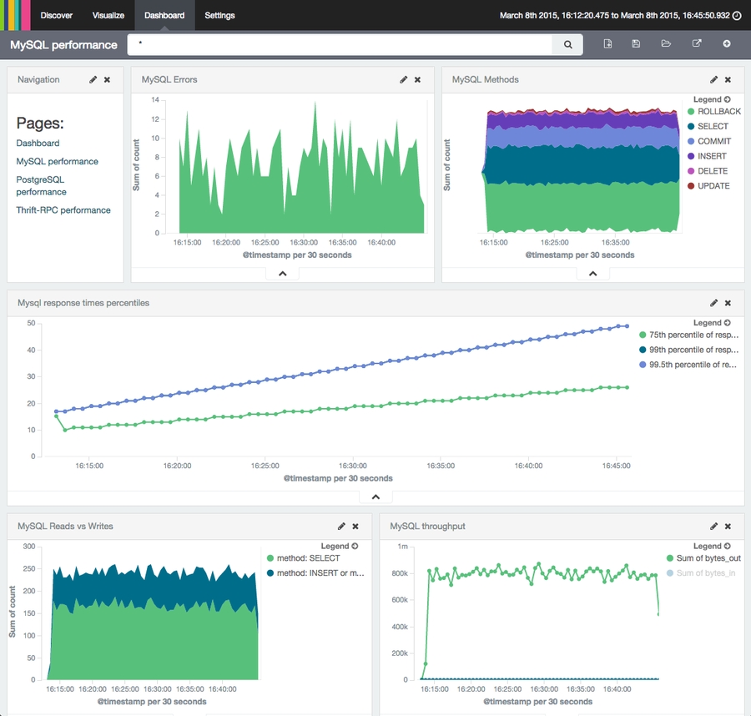
Task: Collapse the MySQL Errors panel chevron
Action: [x=282, y=272]
